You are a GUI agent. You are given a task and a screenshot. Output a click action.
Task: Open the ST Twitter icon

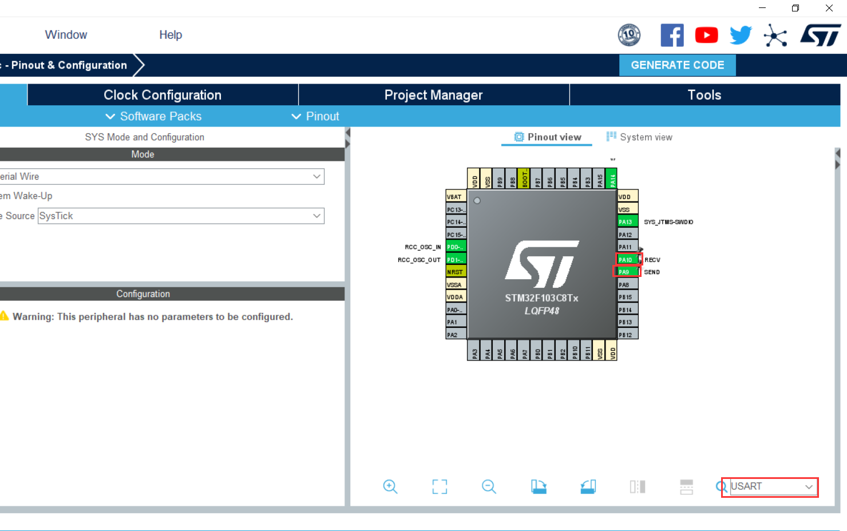click(x=741, y=35)
